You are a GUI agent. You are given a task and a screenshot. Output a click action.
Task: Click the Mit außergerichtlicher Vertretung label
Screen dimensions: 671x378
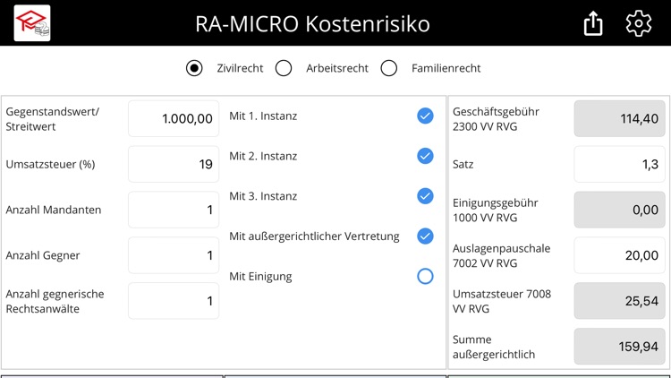click(x=315, y=236)
